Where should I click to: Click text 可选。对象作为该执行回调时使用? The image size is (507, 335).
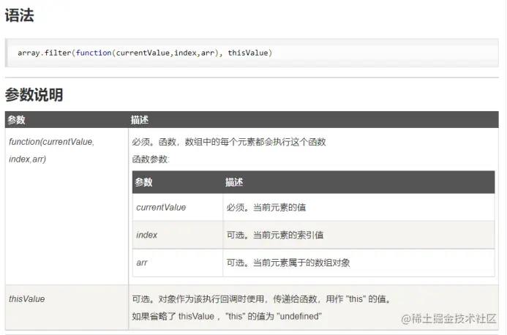pos(198,298)
